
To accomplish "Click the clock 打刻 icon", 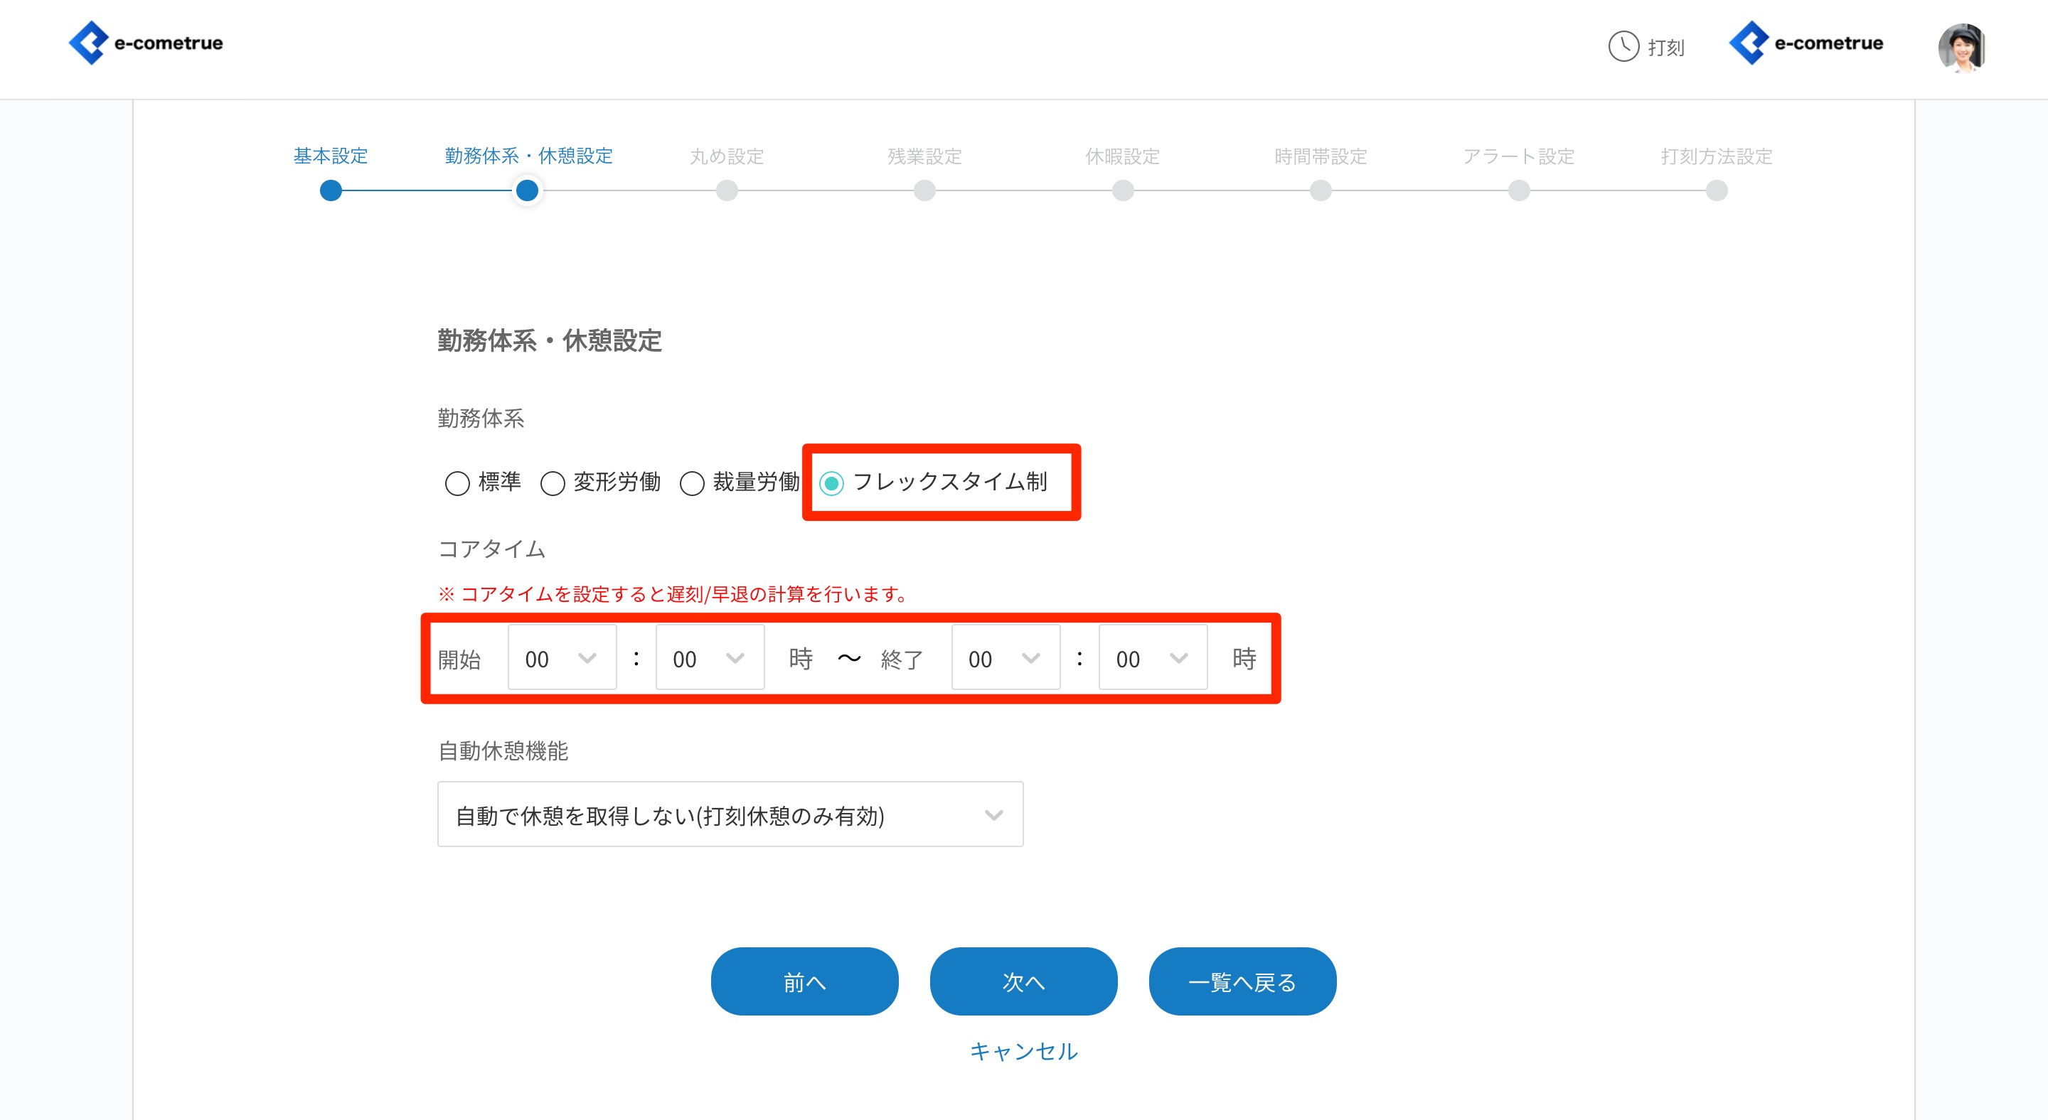I will click(1624, 46).
